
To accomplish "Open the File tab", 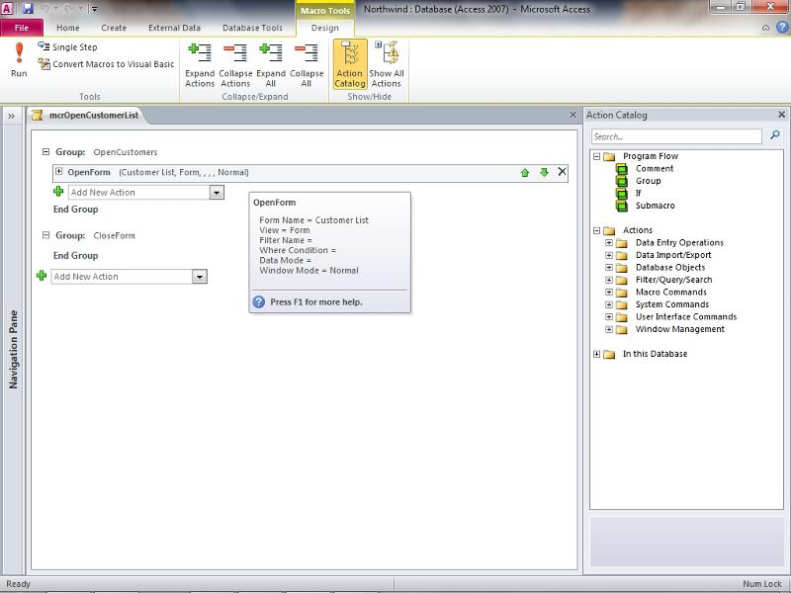I will pyautogui.click(x=22, y=28).
